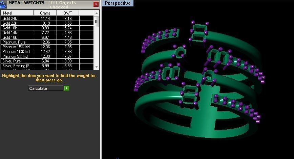
Task: Click the scrollbar up arrow in metal list
Action: (97, 13)
